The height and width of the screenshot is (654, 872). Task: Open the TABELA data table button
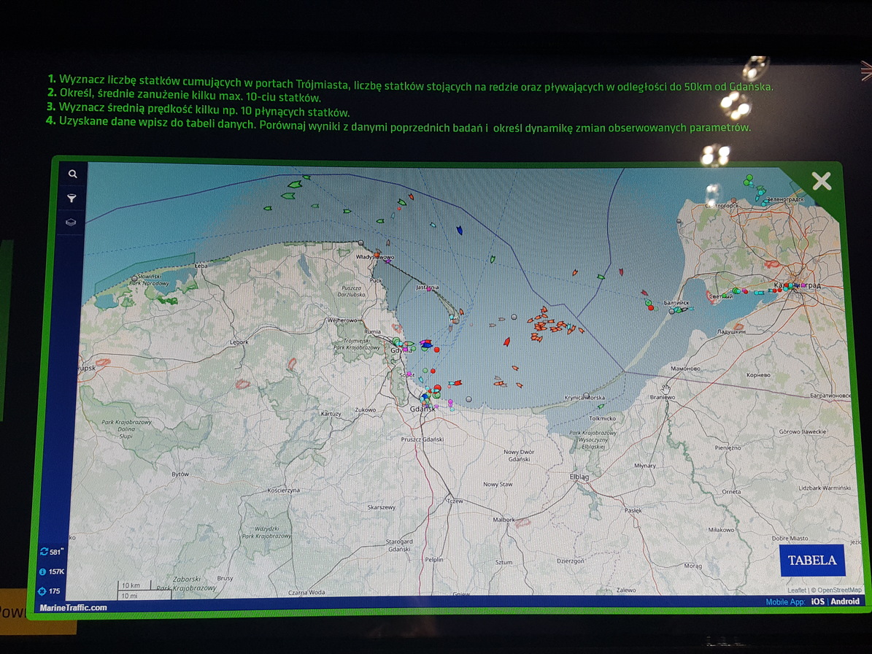(812, 560)
